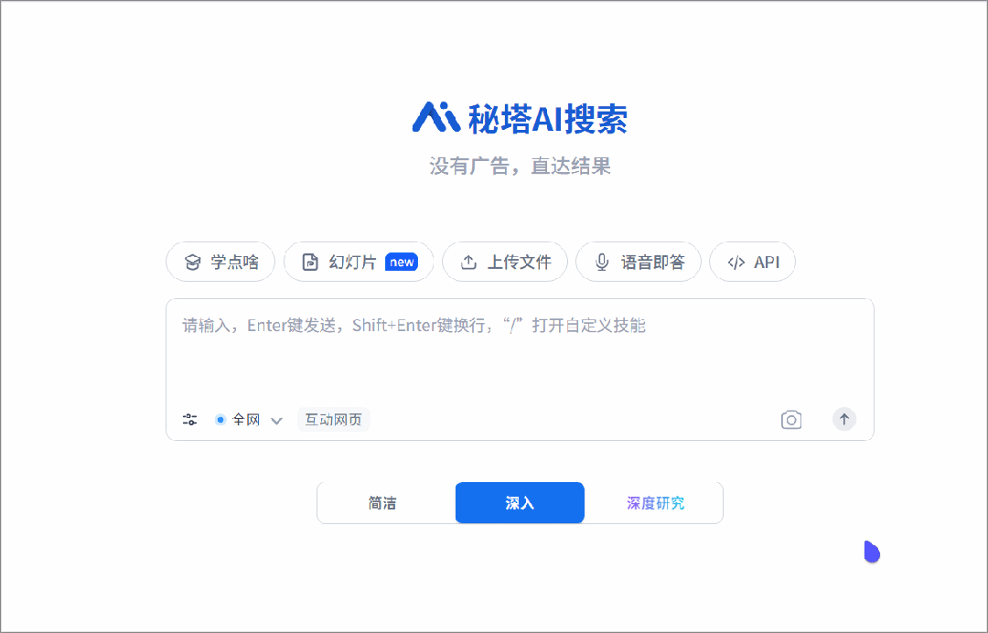Toggle the 互动网页 option
Viewport: 988px width, 633px height.
coord(333,420)
